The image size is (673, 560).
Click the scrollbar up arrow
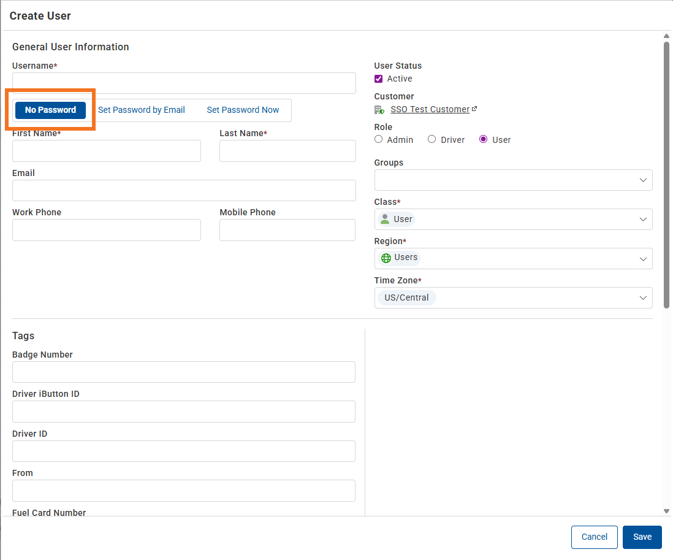(666, 36)
